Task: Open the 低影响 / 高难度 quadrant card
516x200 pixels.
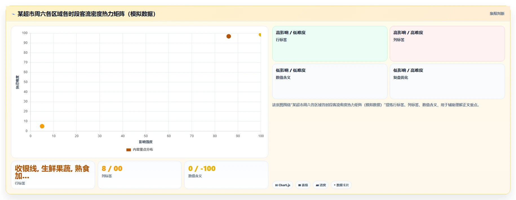Action: click(447, 81)
